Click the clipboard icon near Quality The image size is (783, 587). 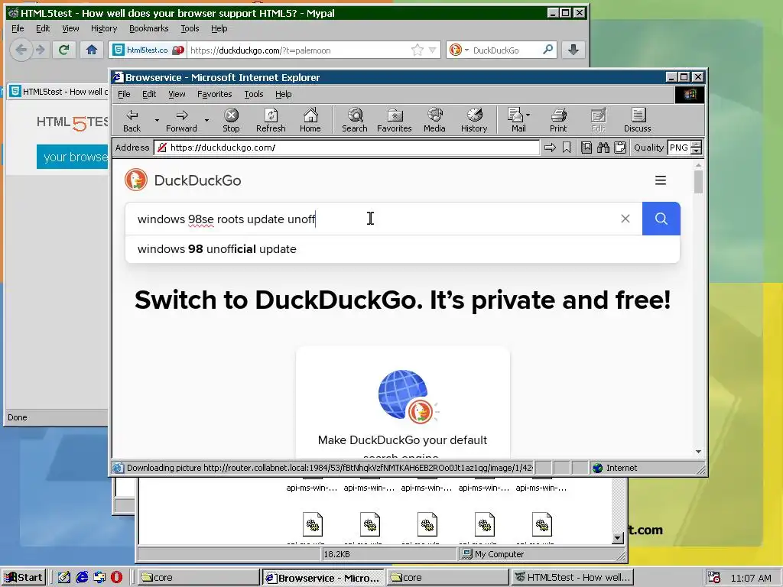pyautogui.click(x=620, y=148)
